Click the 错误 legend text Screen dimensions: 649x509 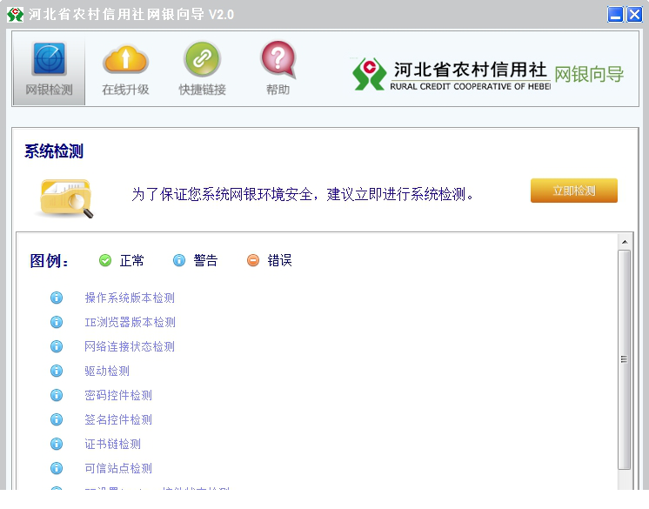(279, 261)
